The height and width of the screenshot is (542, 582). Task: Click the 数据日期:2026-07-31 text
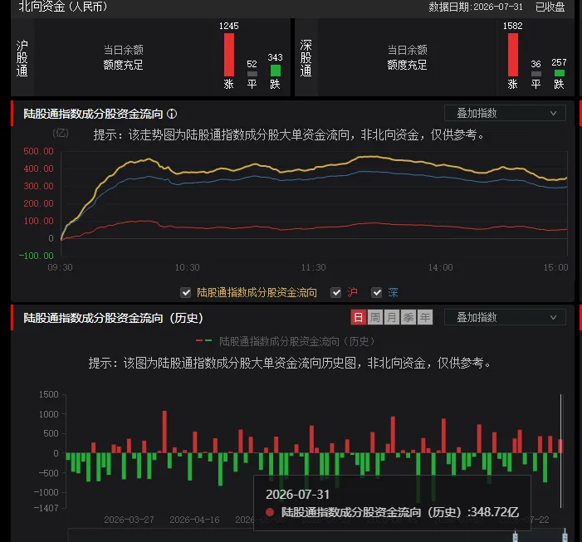(476, 7)
